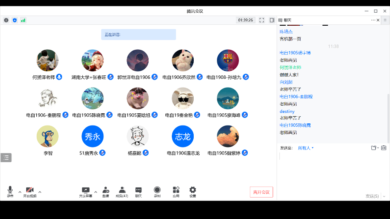Click muted mic icon beside 电自1905廖海峰

click(x=245, y=115)
